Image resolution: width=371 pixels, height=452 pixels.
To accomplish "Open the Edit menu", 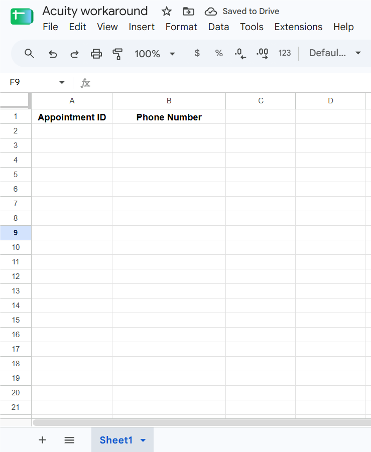I will [x=77, y=27].
